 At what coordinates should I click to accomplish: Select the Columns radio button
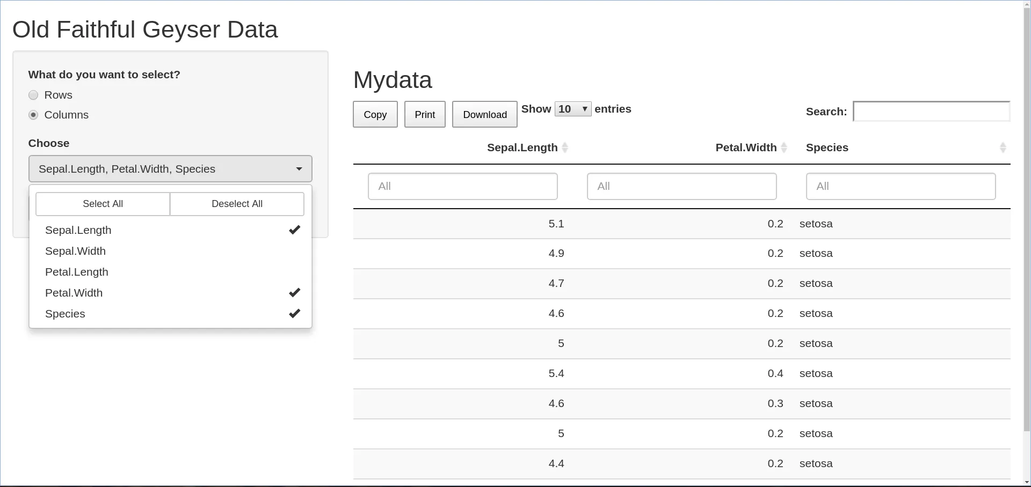(33, 115)
